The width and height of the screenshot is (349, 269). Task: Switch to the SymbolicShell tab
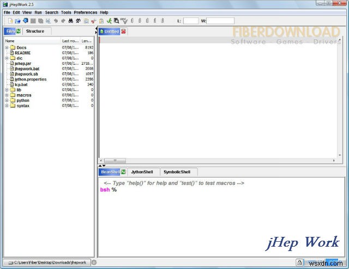[x=178, y=172]
